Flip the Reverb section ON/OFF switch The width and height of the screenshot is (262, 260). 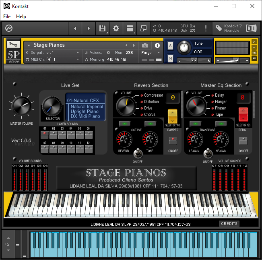(x=138, y=153)
